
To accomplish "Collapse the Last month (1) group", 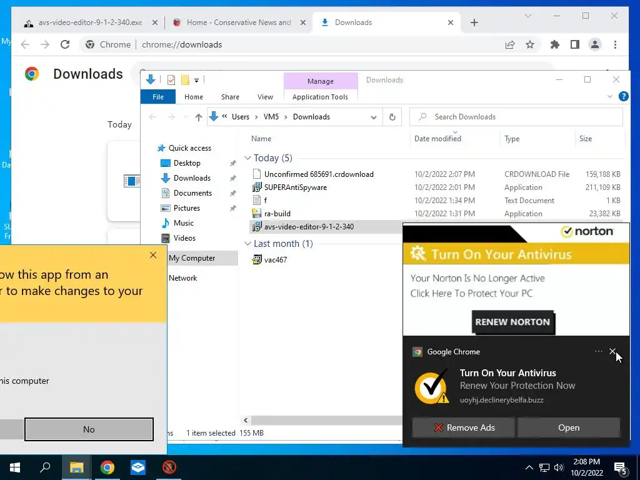I will click(x=247, y=244).
